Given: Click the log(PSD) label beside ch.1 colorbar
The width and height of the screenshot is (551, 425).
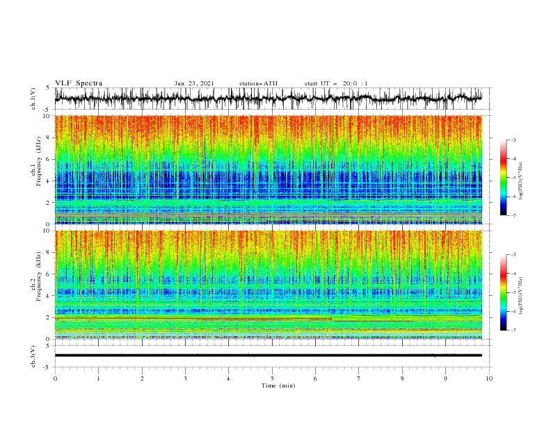Looking at the screenshot, I should pos(520,181).
